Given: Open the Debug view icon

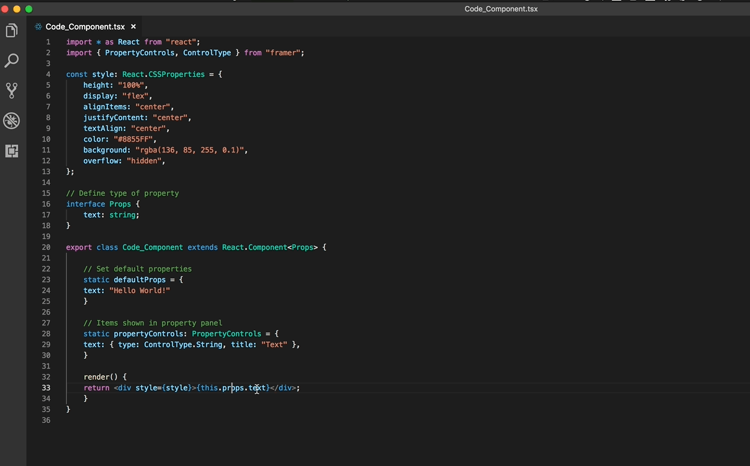Looking at the screenshot, I should (11, 121).
